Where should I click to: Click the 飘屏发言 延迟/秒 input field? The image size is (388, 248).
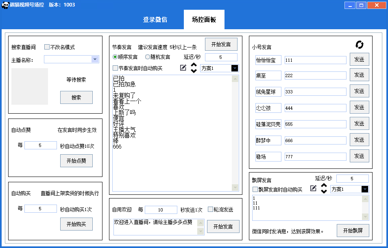[x=352, y=179]
